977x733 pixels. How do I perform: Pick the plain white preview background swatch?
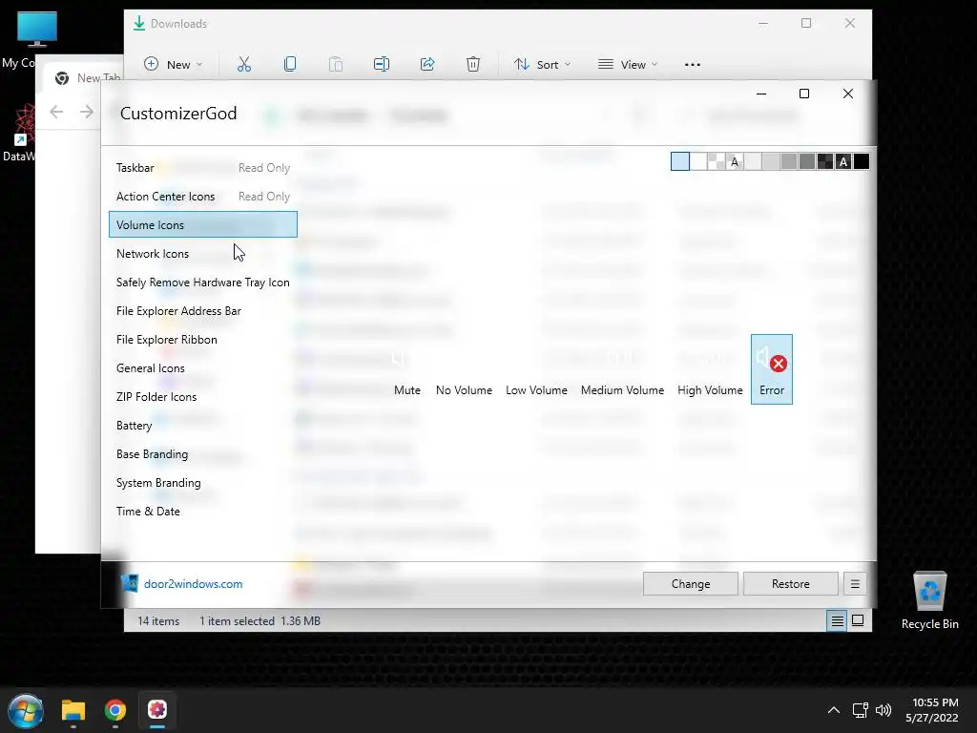(698, 161)
